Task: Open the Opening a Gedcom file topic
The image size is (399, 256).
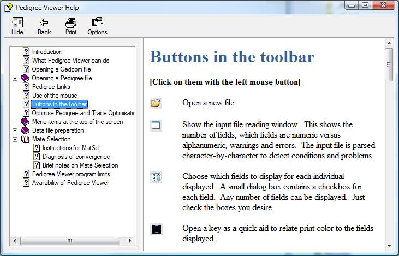Action: (x=61, y=69)
